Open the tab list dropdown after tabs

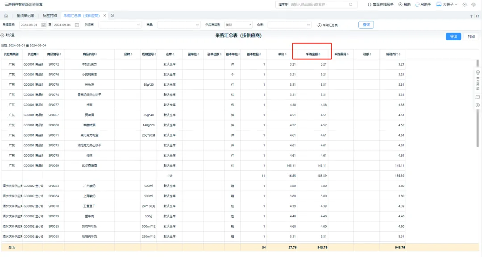(x=112, y=16)
